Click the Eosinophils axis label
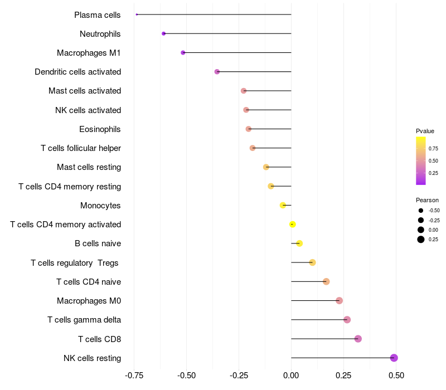This screenshot has width=446, height=390. coord(100,129)
